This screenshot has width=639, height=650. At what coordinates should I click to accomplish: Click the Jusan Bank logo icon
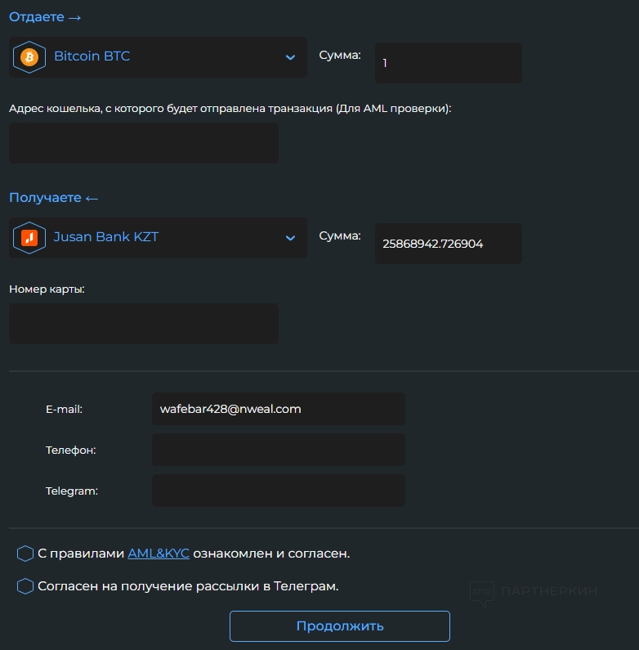pos(29,238)
